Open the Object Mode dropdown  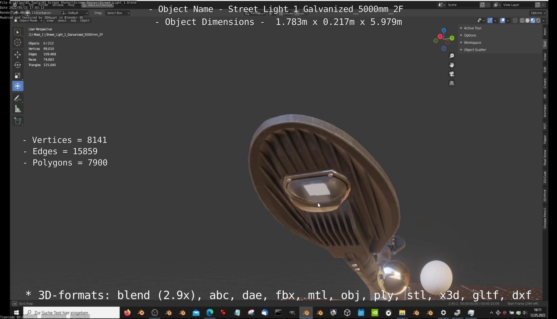[28, 20]
